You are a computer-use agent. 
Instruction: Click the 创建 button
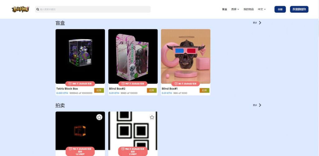pos(280,9)
